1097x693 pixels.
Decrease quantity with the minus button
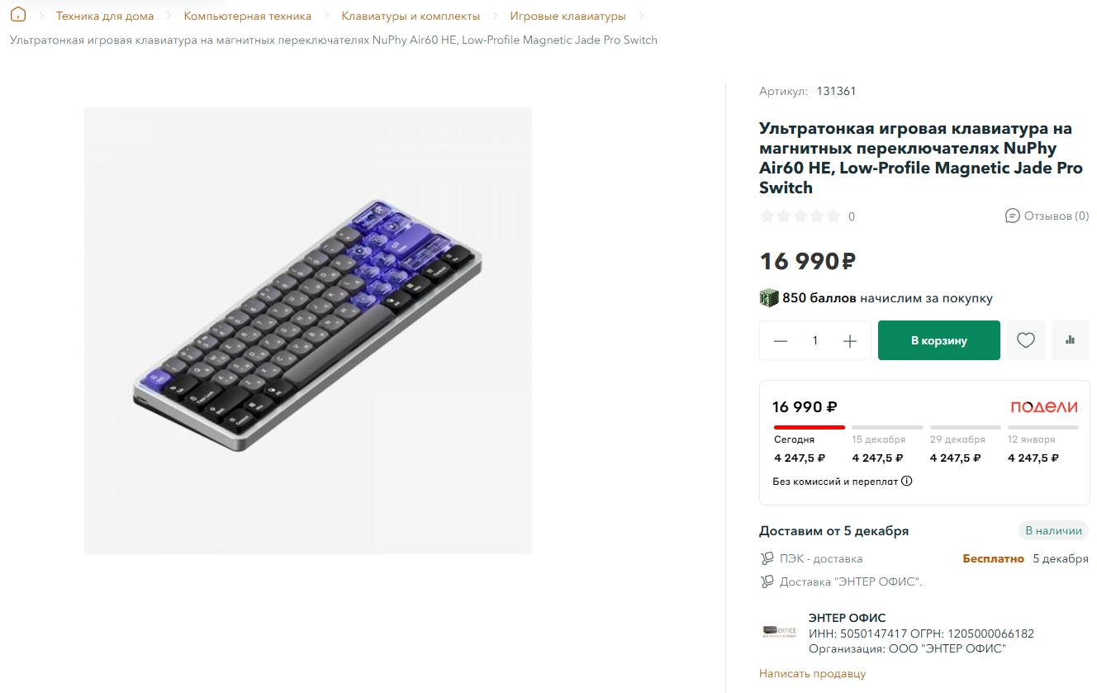(781, 341)
